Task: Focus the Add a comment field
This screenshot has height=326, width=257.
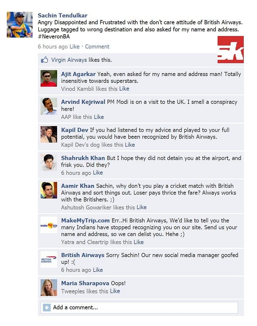Action: [139, 308]
